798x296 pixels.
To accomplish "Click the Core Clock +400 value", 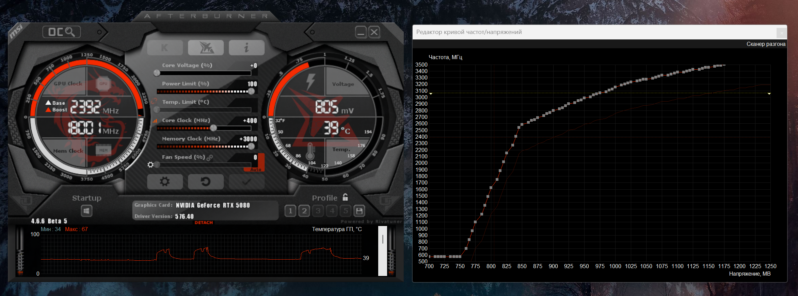I will pos(250,121).
